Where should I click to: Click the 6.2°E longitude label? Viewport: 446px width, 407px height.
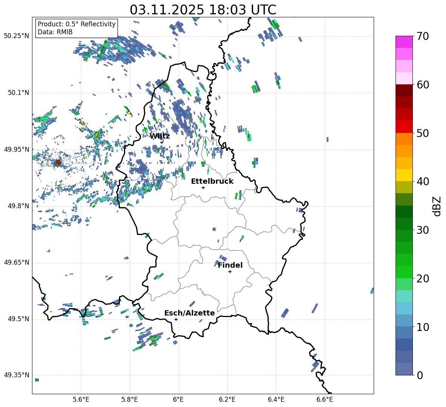click(x=227, y=399)
